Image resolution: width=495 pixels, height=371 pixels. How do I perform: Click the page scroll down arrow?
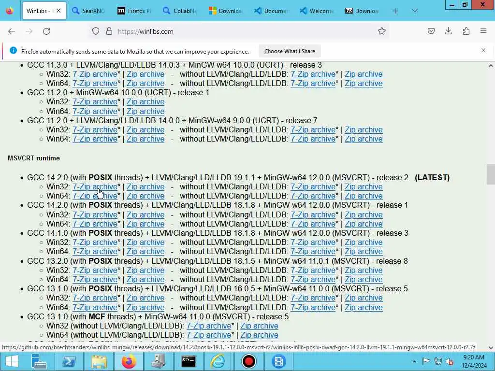(x=491, y=348)
